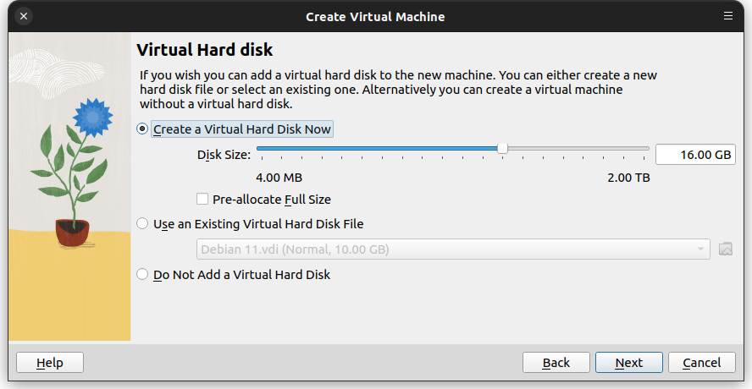
Task: Click the browse disk file folder icon
Action: [x=726, y=249]
